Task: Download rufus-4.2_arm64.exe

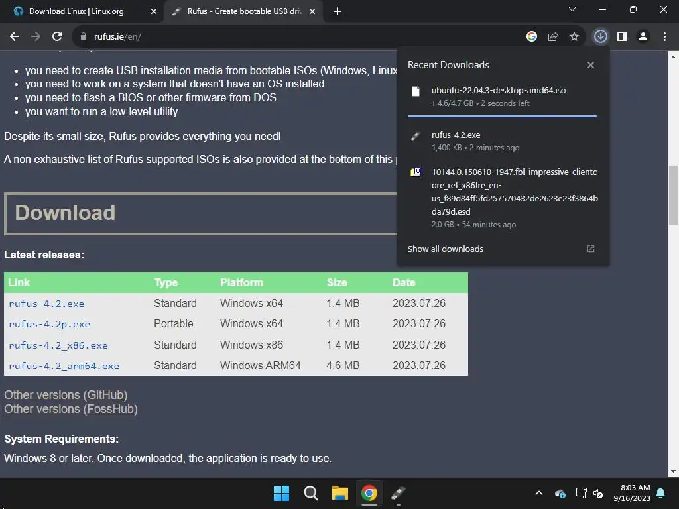Action: pos(64,366)
